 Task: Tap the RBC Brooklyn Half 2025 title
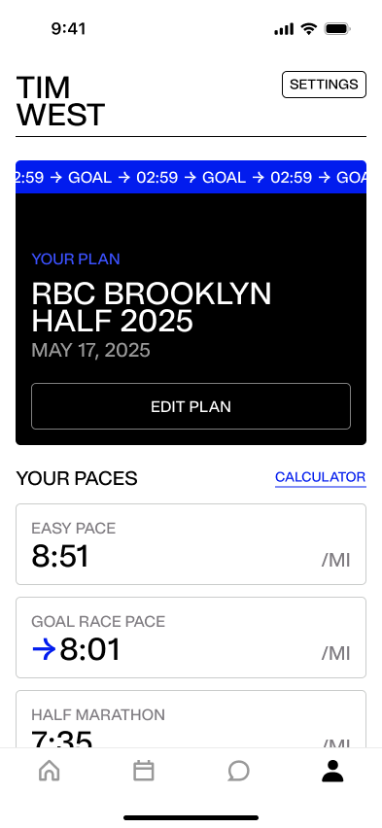(x=151, y=307)
